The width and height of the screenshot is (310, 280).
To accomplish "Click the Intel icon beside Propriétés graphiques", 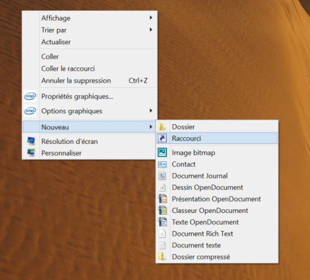I will point(30,96).
